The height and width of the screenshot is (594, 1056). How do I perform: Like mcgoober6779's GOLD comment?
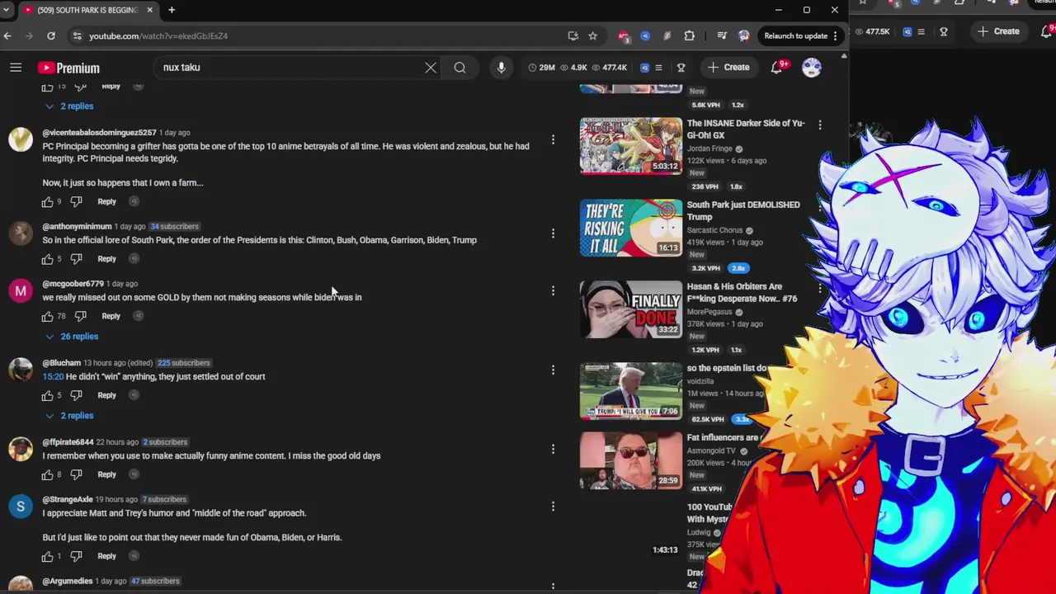click(48, 316)
